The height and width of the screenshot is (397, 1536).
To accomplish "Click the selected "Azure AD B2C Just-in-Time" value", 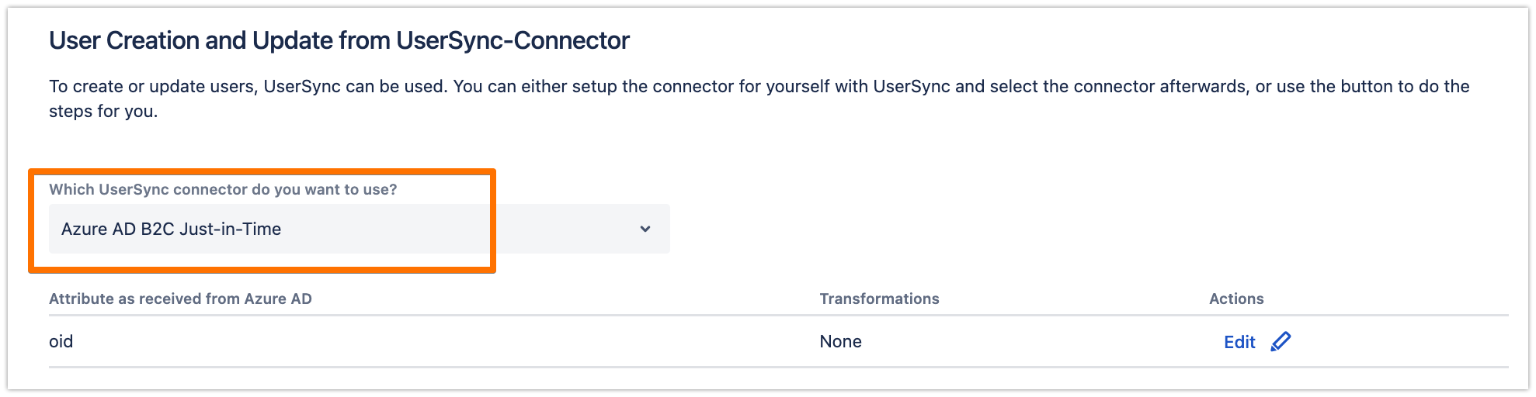I will tap(171, 230).
